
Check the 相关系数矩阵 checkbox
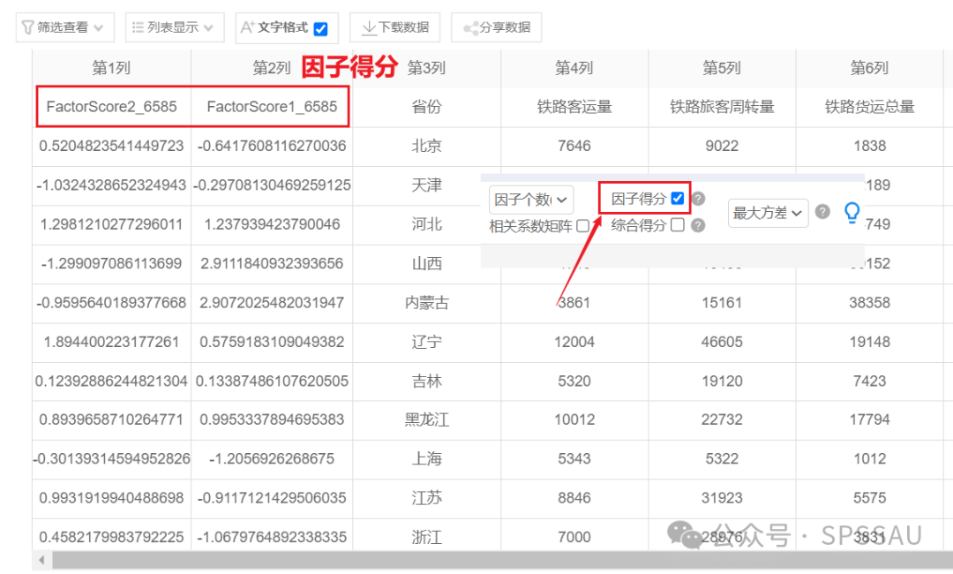583,226
